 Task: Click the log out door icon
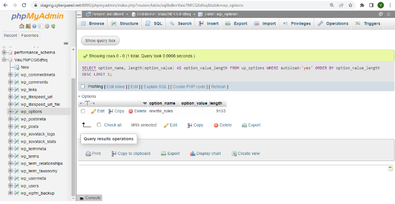28,26
